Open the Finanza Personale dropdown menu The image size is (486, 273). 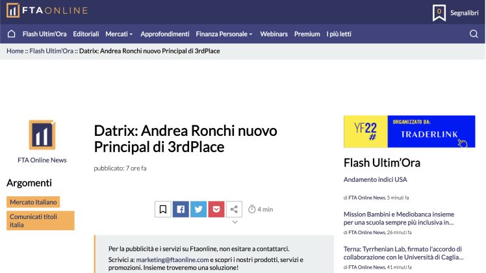click(x=224, y=34)
